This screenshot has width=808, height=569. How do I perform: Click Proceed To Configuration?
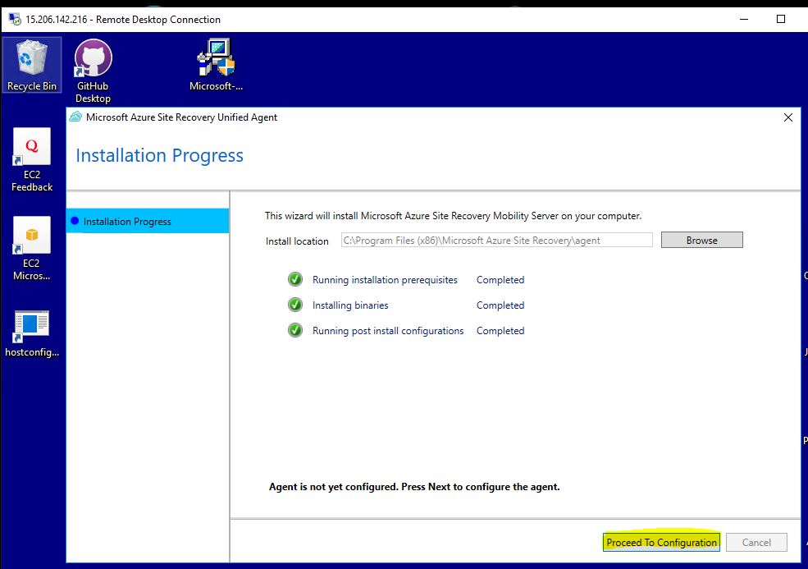(661, 542)
